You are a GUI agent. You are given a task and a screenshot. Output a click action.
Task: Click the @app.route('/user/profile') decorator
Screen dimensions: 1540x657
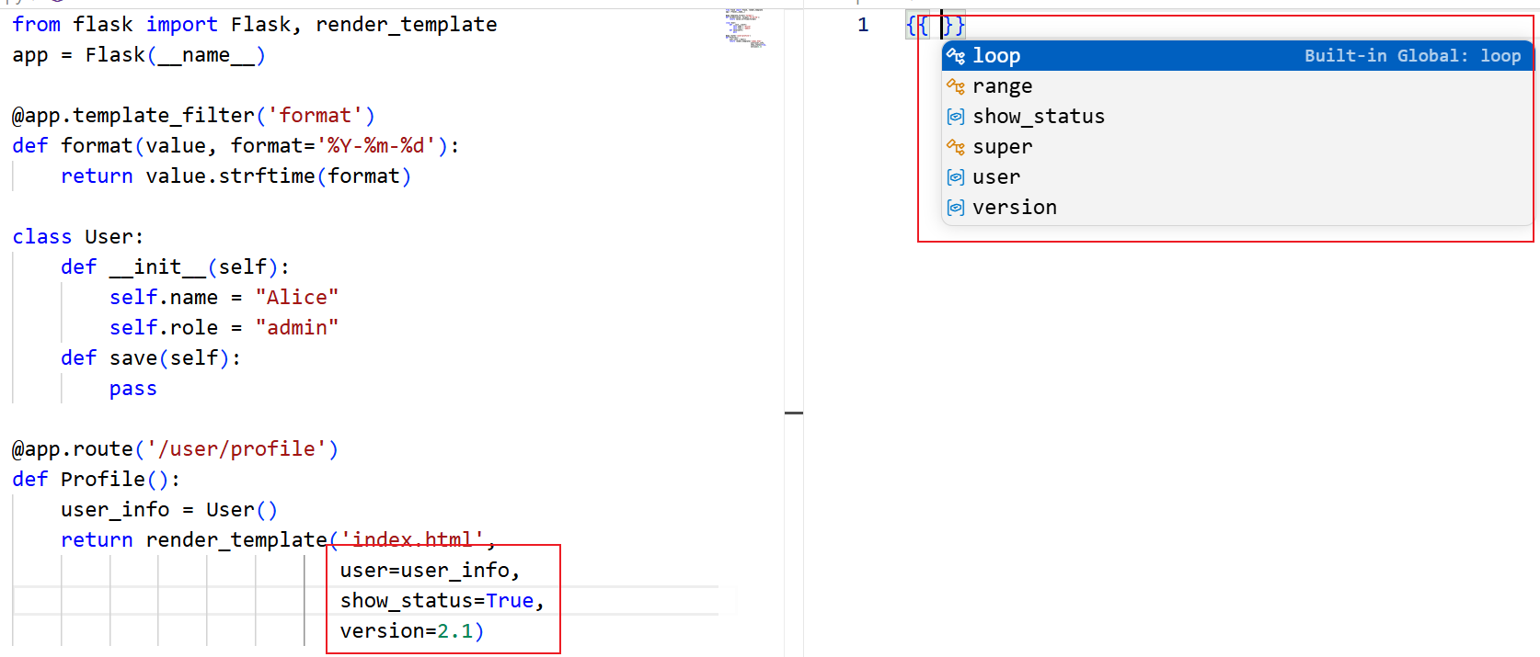click(175, 449)
